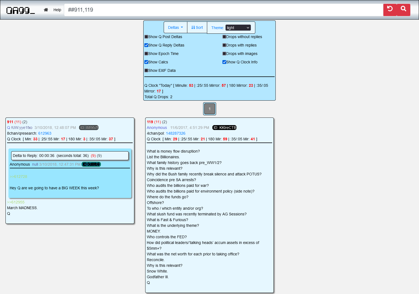This screenshot has width=419, height=294.
Task: Uncheck Show Calcs option
Action: (x=146, y=62)
